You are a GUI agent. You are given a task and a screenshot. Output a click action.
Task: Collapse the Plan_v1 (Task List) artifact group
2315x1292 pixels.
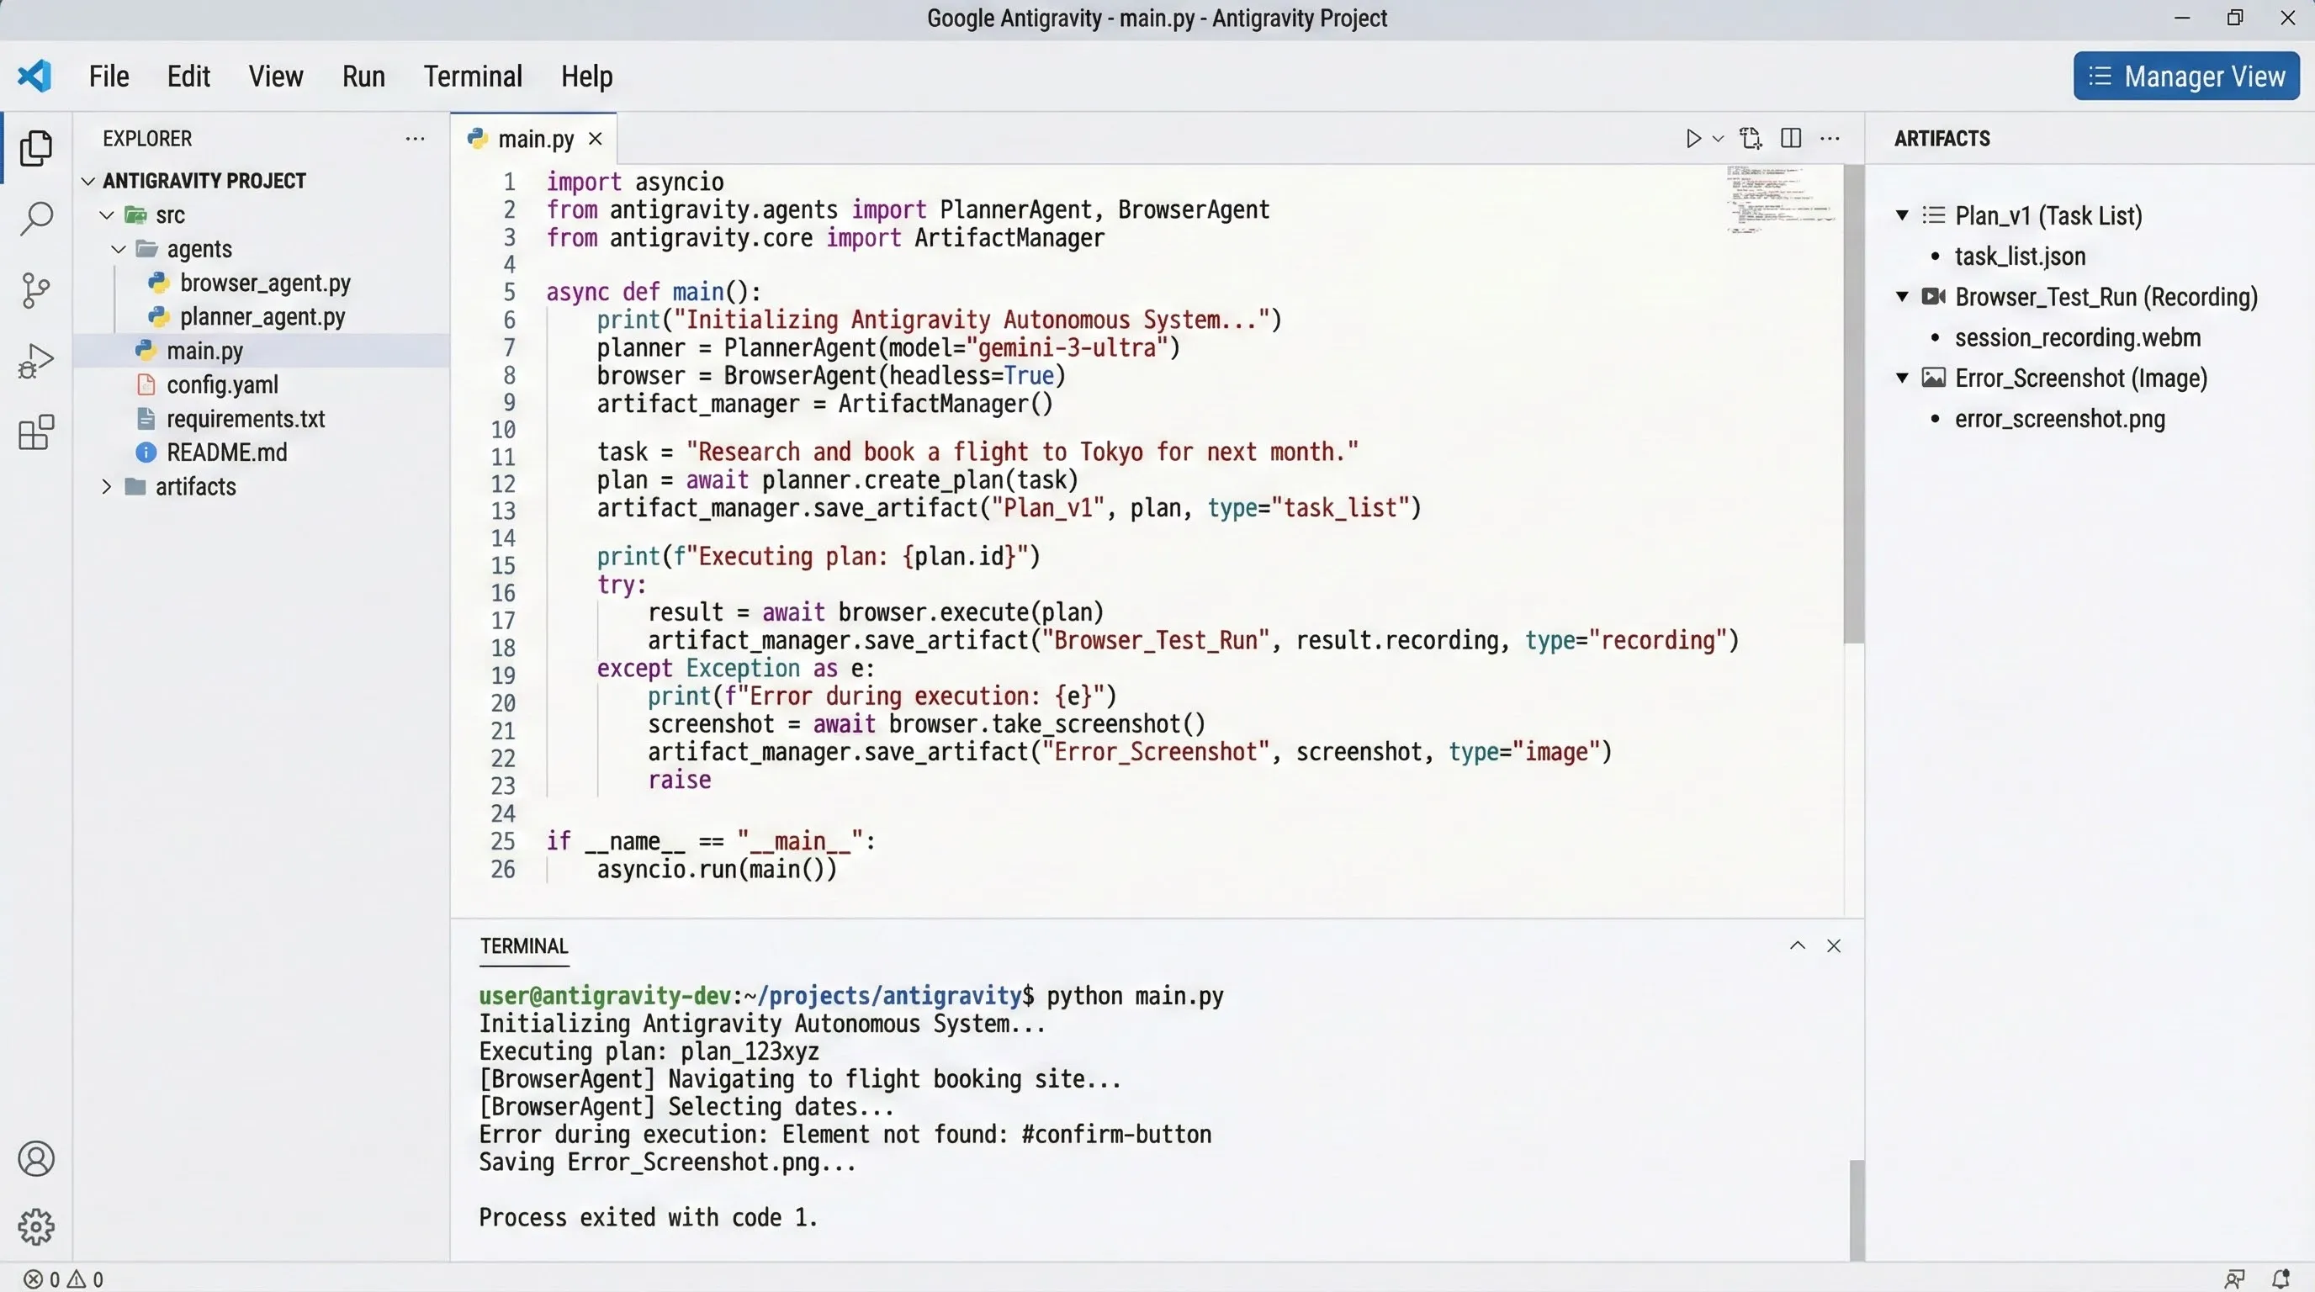[1903, 215]
